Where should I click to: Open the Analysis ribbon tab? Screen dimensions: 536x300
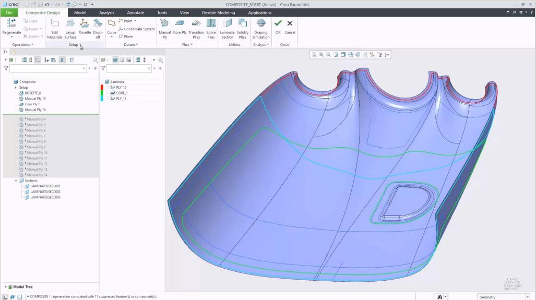click(106, 13)
